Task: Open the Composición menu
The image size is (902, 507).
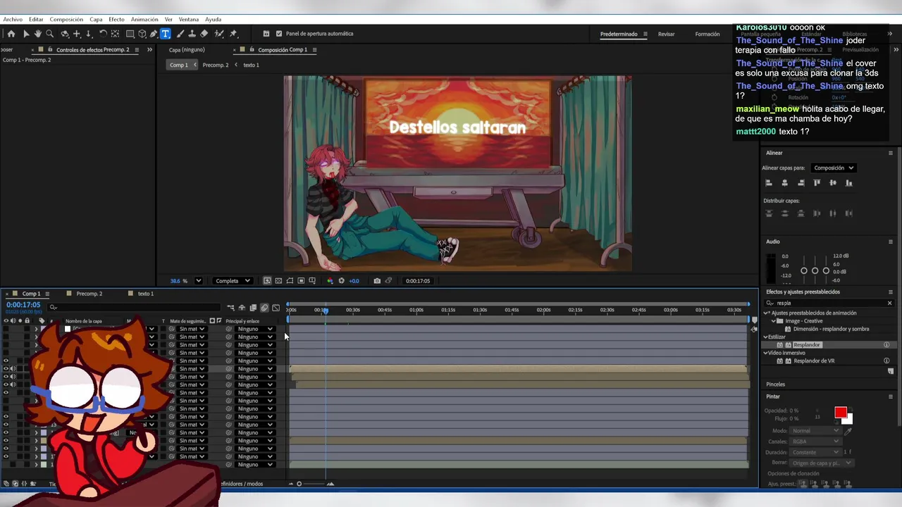Action: pyautogui.click(x=66, y=20)
